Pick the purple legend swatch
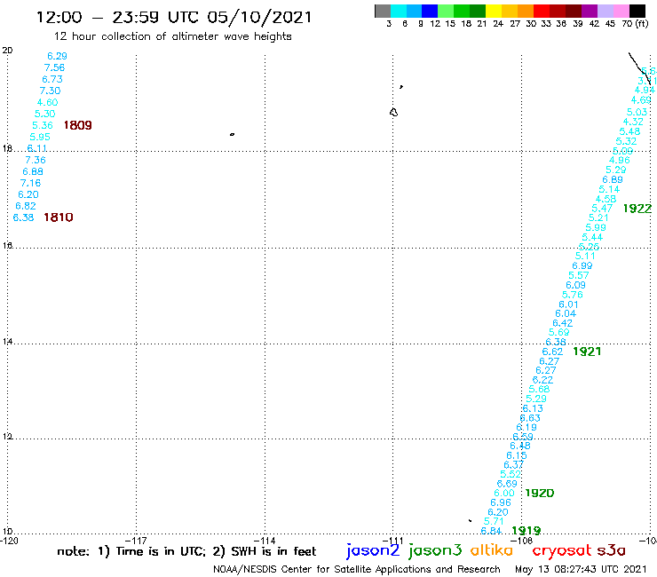 (x=590, y=11)
